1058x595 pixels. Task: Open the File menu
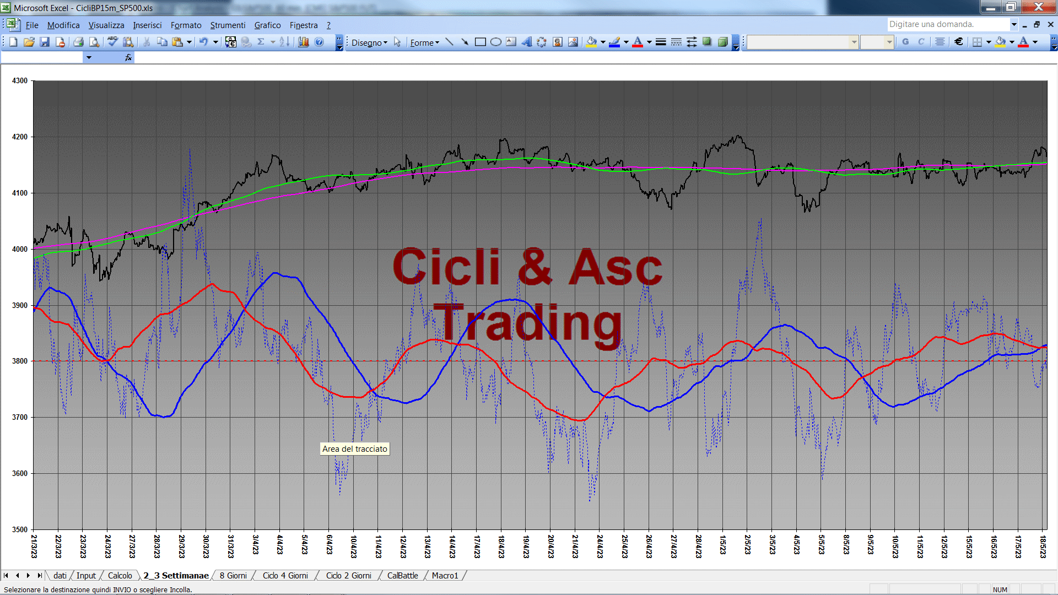click(x=32, y=25)
